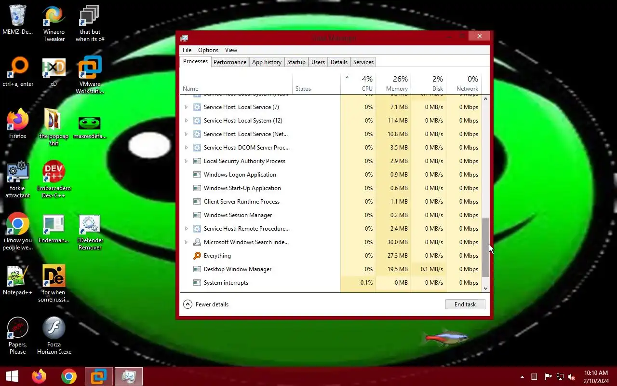Launch Chrome from the taskbar

coord(69,376)
